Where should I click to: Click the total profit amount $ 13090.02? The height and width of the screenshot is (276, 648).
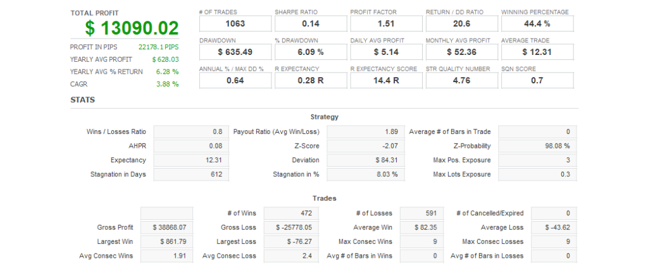(x=132, y=28)
